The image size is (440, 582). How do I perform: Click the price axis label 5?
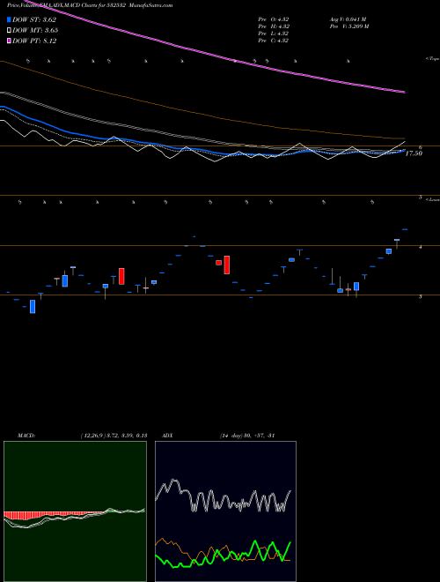421,198
